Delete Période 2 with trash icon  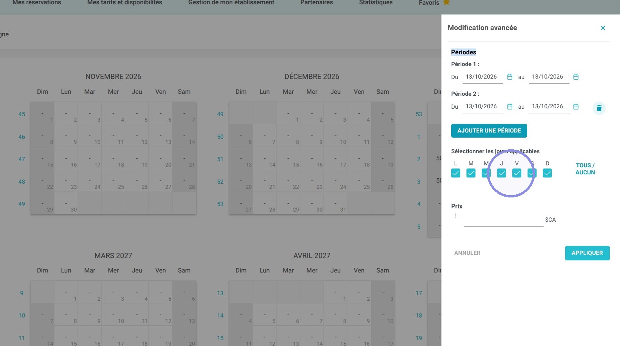(599, 108)
